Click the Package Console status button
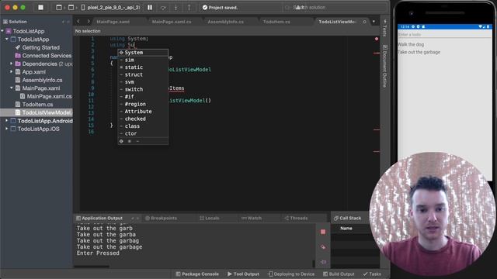497x279 pixels. [197, 274]
